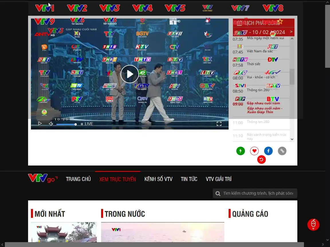This screenshot has width=330, height=247.
Task: Click the search magnifier icon
Action: tap(218, 194)
